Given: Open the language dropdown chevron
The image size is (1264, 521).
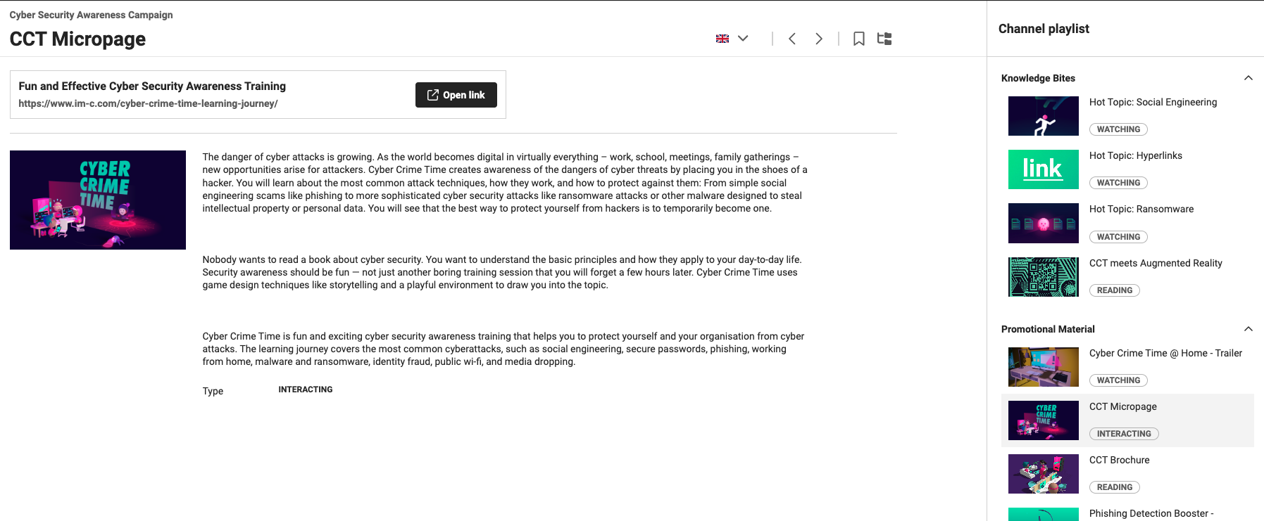Looking at the screenshot, I should point(743,39).
